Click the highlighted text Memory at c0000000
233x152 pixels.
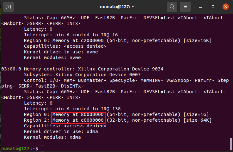pos(78,120)
